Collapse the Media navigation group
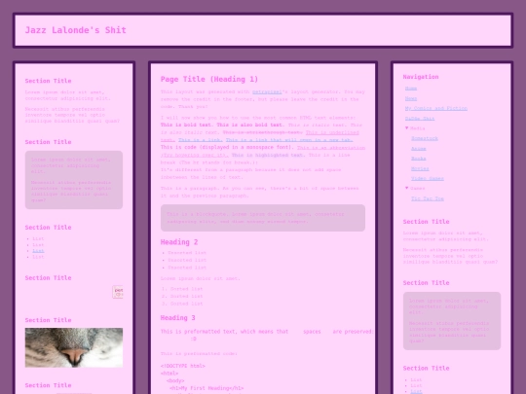The width and height of the screenshot is (526, 394). pyautogui.click(x=414, y=128)
